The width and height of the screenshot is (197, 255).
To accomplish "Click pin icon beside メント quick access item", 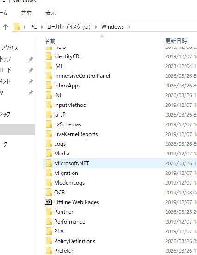I will (x=31, y=81).
